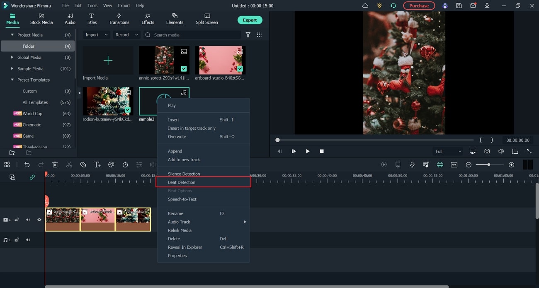539x288 pixels.
Task: Click the undo icon
Action: [x=27, y=165]
